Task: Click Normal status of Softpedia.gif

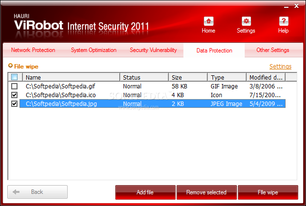Action: (132, 86)
